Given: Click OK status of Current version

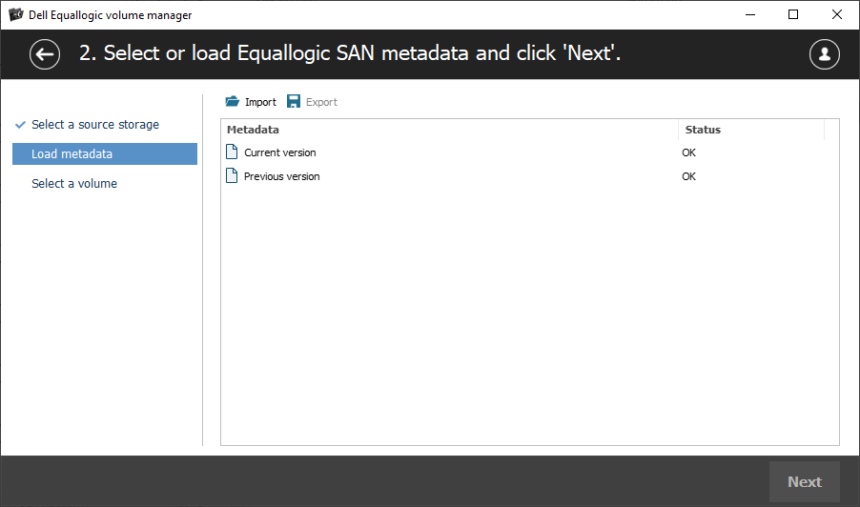Looking at the screenshot, I should [689, 152].
